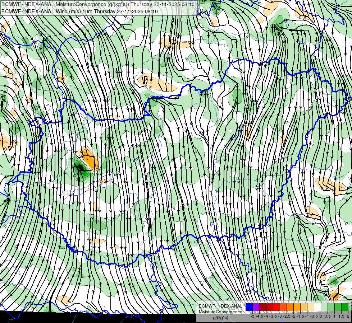This screenshot has width=352, height=323.
Task: Click the legend tick label -3
Action: click(x=280, y=316)
